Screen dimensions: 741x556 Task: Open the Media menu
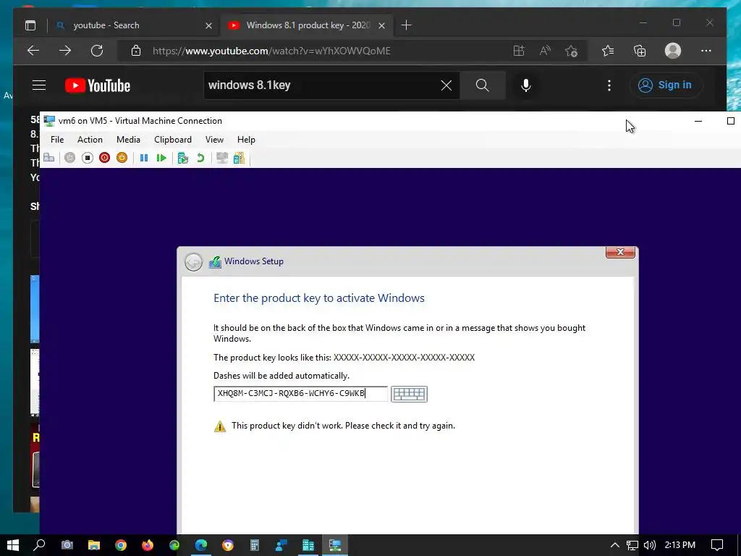point(129,140)
